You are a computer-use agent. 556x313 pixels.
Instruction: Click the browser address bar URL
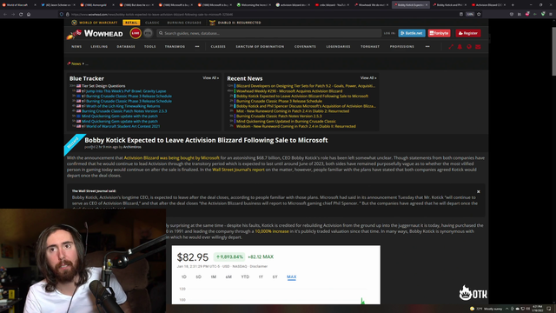click(152, 15)
